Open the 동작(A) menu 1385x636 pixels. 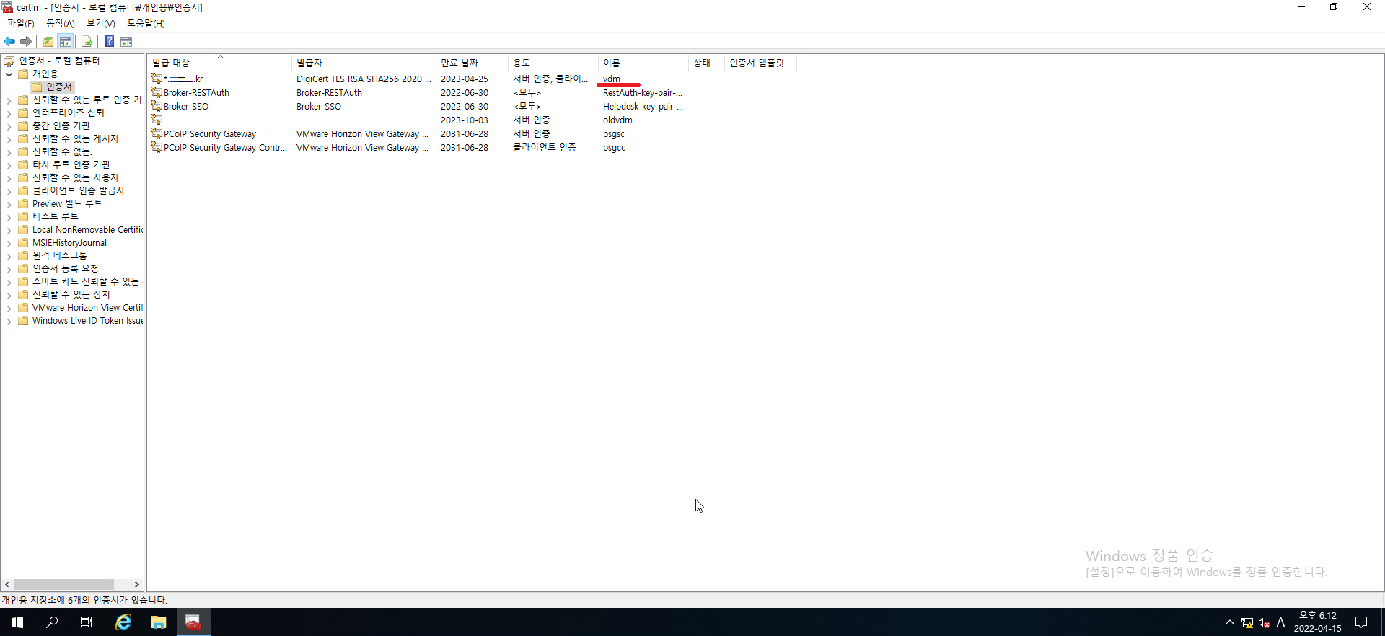click(x=61, y=23)
